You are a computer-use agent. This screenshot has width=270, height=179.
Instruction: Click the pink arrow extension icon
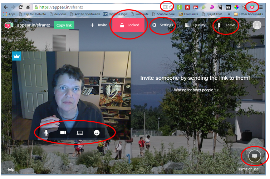(x=212, y=7)
